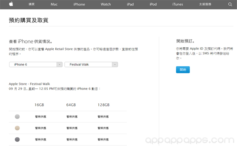Select the space gray color swatch
The image size is (237, 146).
(17, 139)
